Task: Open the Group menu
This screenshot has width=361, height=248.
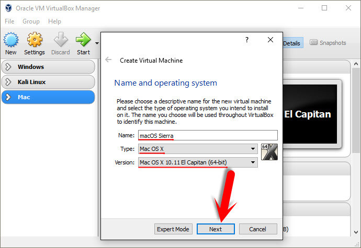Action: point(31,21)
